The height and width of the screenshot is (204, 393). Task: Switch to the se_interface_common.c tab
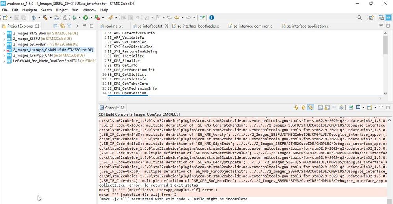click(253, 26)
